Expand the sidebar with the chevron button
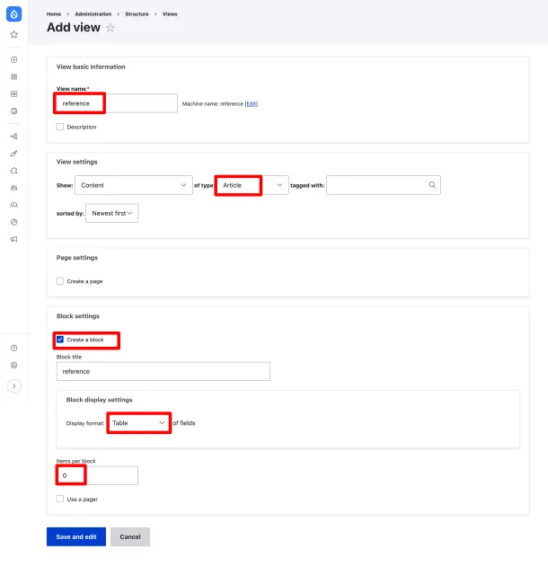This screenshot has width=548, height=584. [13, 385]
